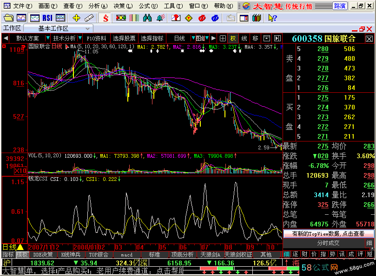The height and width of the screenshot is (276, 376).
Task: Toggle the ×10 volume scale marker
Action: click(x=20, y=171)
